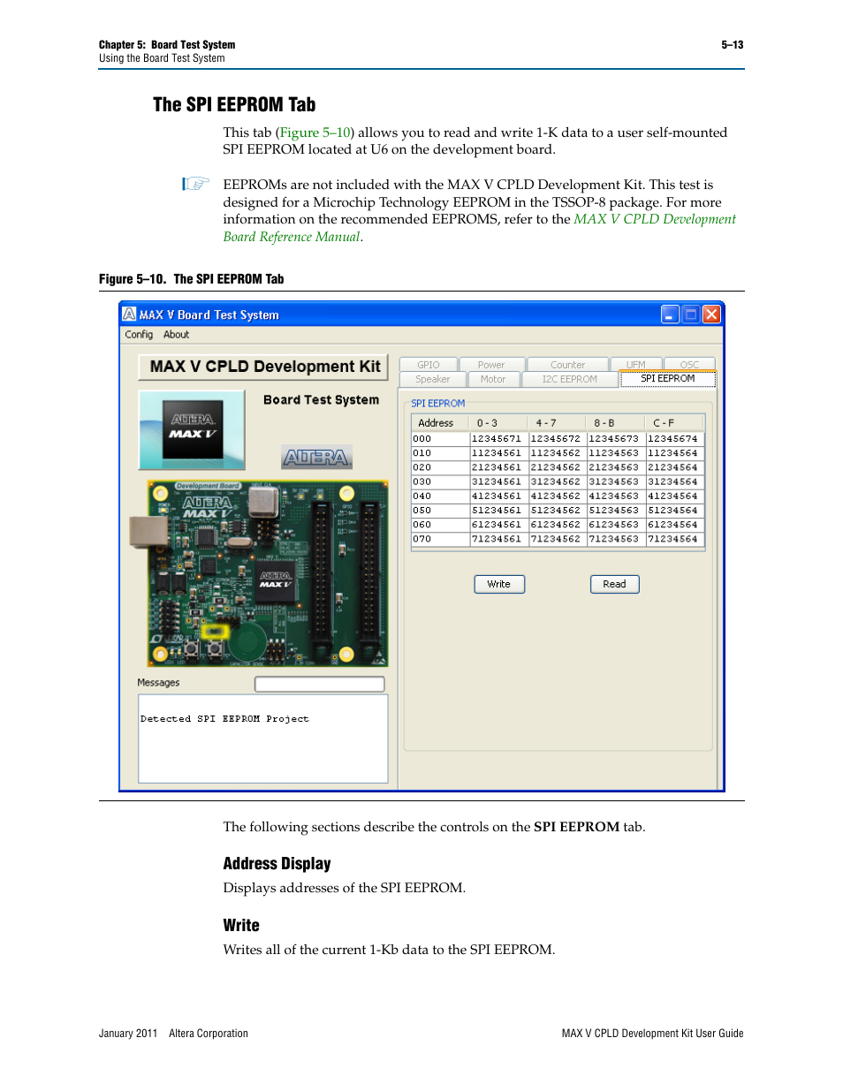The height and width of the screenshot is (1091, 843).
Task: Click the MAX V CPLD Development Kit banner
Action: click(263, 367)
